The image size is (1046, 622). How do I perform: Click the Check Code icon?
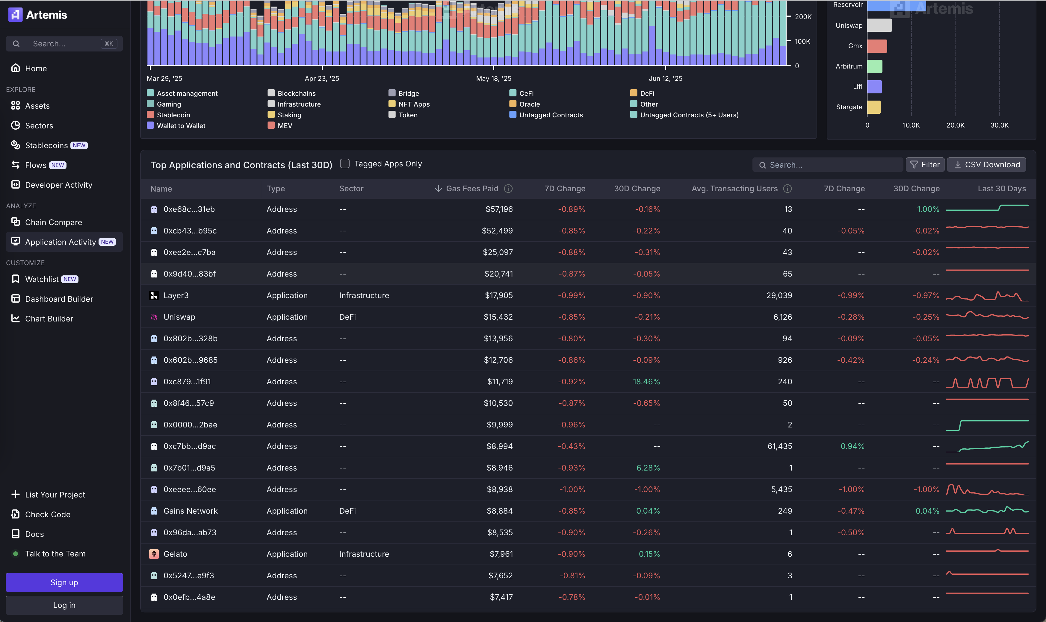click(x=16, y=514)
